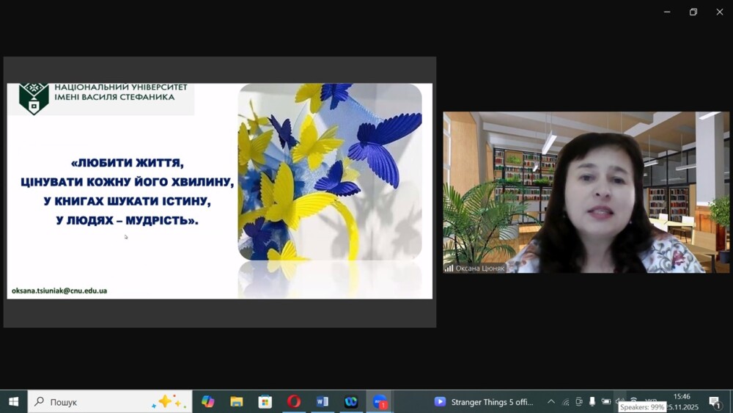The width and height of the screenshot is (733, 413).
Task: Open the speakers volume tray icon
Action: click(x=620, y=401)
